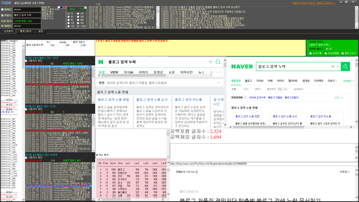This screenshot has width=359, height=202.
Task: Toggle the checkbox at top-right of radio panel
Action: point(85,8)
